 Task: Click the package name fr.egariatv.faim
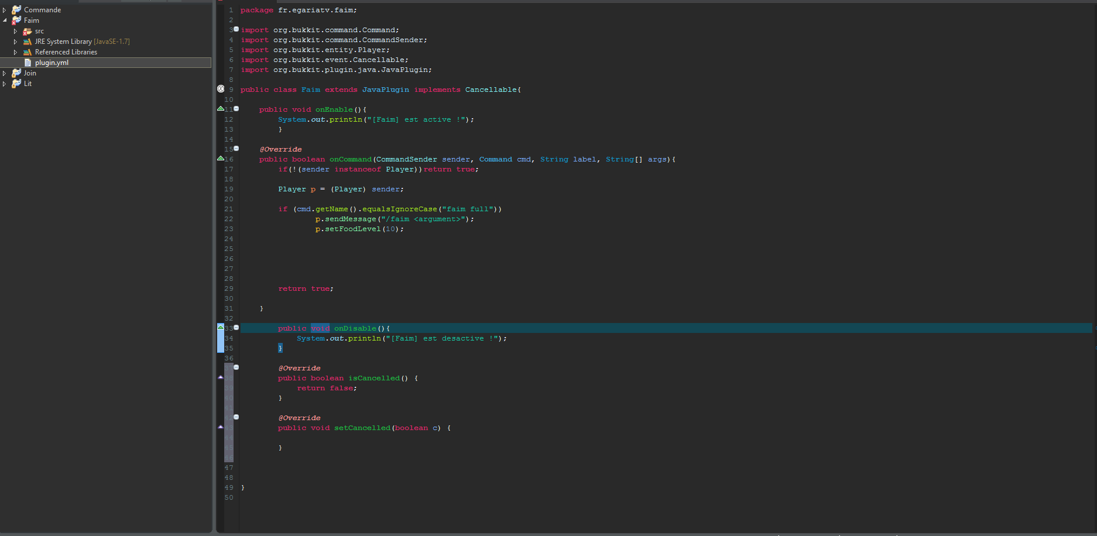click(x=316, y=10)
